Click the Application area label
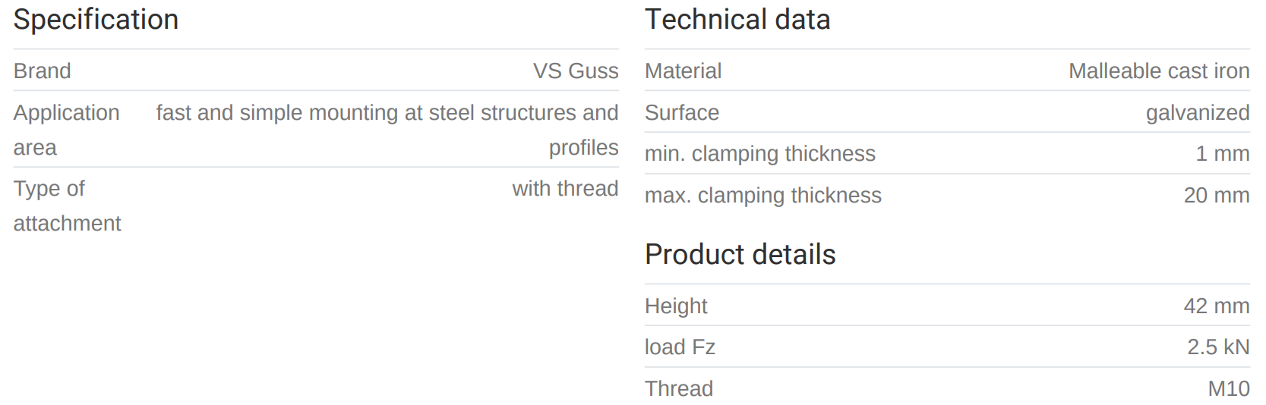The image size is (1266, 405). click(x=66, y=129)
